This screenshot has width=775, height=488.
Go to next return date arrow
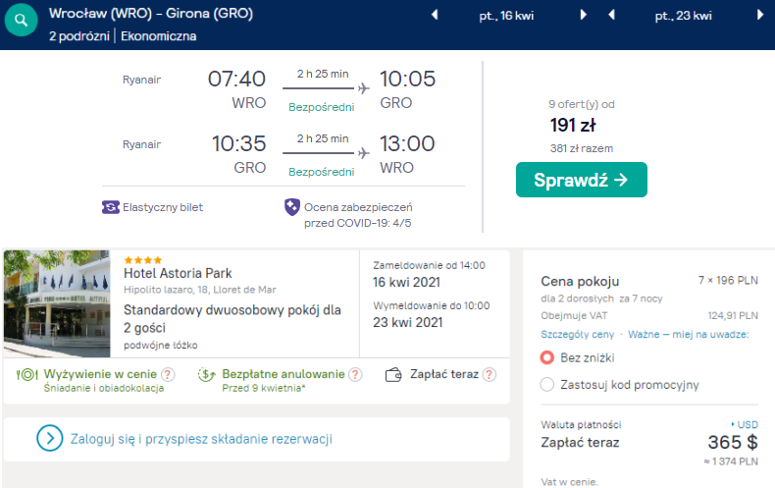(760, 15)
